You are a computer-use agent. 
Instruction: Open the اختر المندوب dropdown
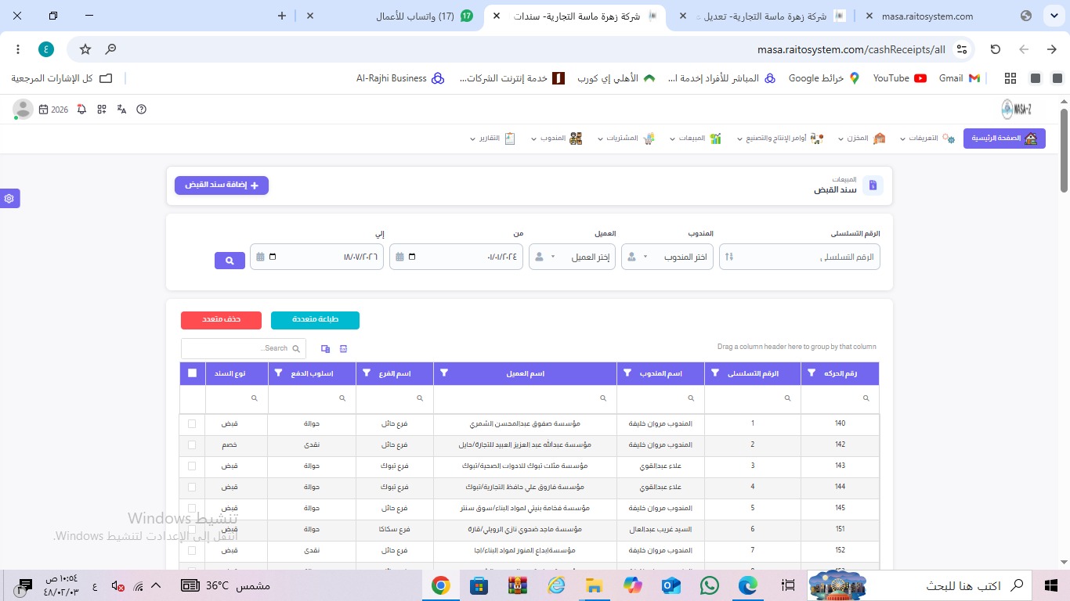(x=667, y=257)
